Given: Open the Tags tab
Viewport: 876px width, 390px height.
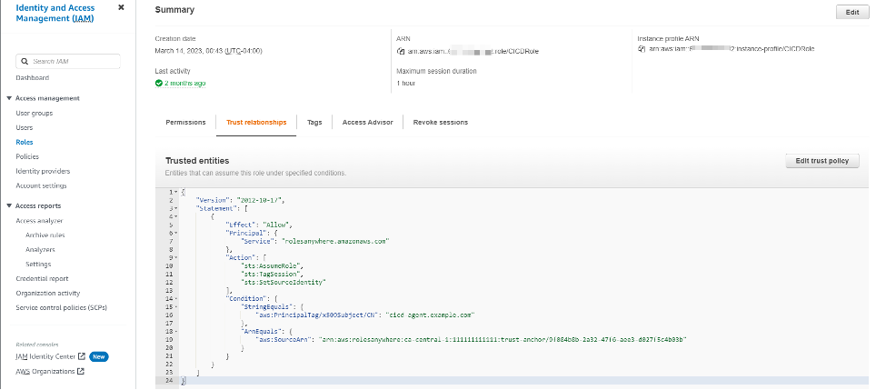Looking at the screenshot, I should coord(314,123).
